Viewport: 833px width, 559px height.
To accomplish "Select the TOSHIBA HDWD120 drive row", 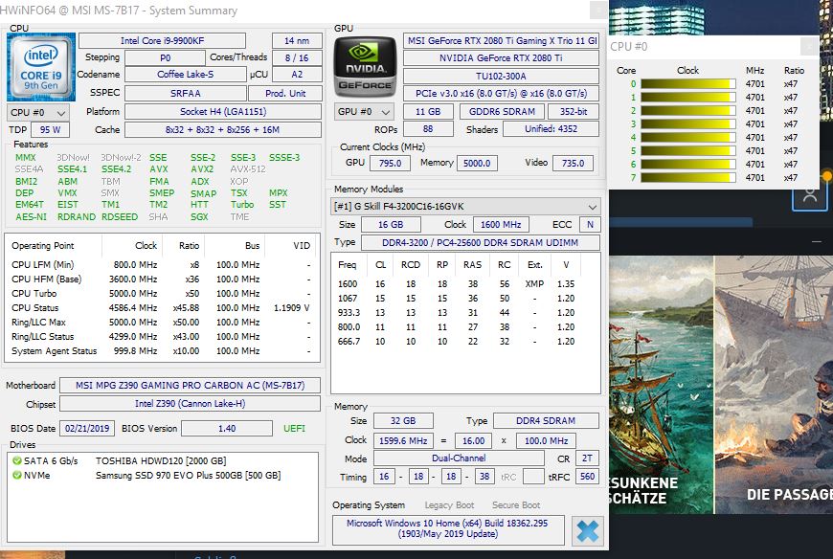I will click(163, 460).
